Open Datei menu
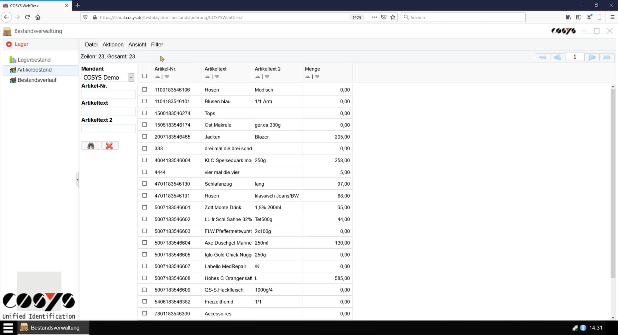618x335 pixels. (x=91, y=44)
